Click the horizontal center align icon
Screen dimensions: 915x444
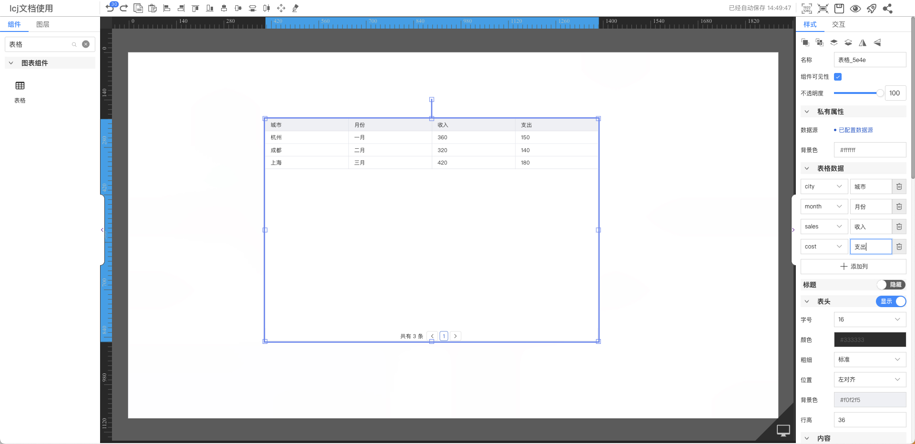point(224,8)
